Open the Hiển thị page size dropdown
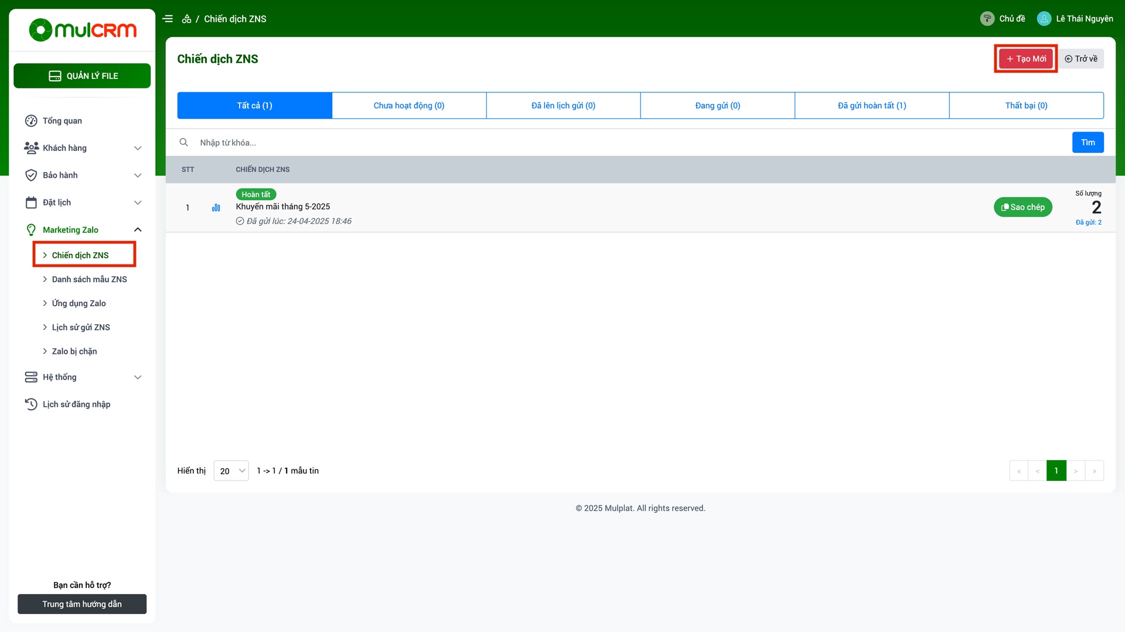Screen dimensions: 1125x632 click(x=231, y=470)
